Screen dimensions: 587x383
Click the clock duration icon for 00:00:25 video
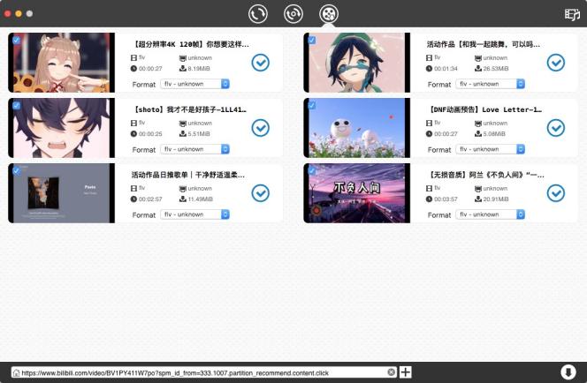[133, 134]
